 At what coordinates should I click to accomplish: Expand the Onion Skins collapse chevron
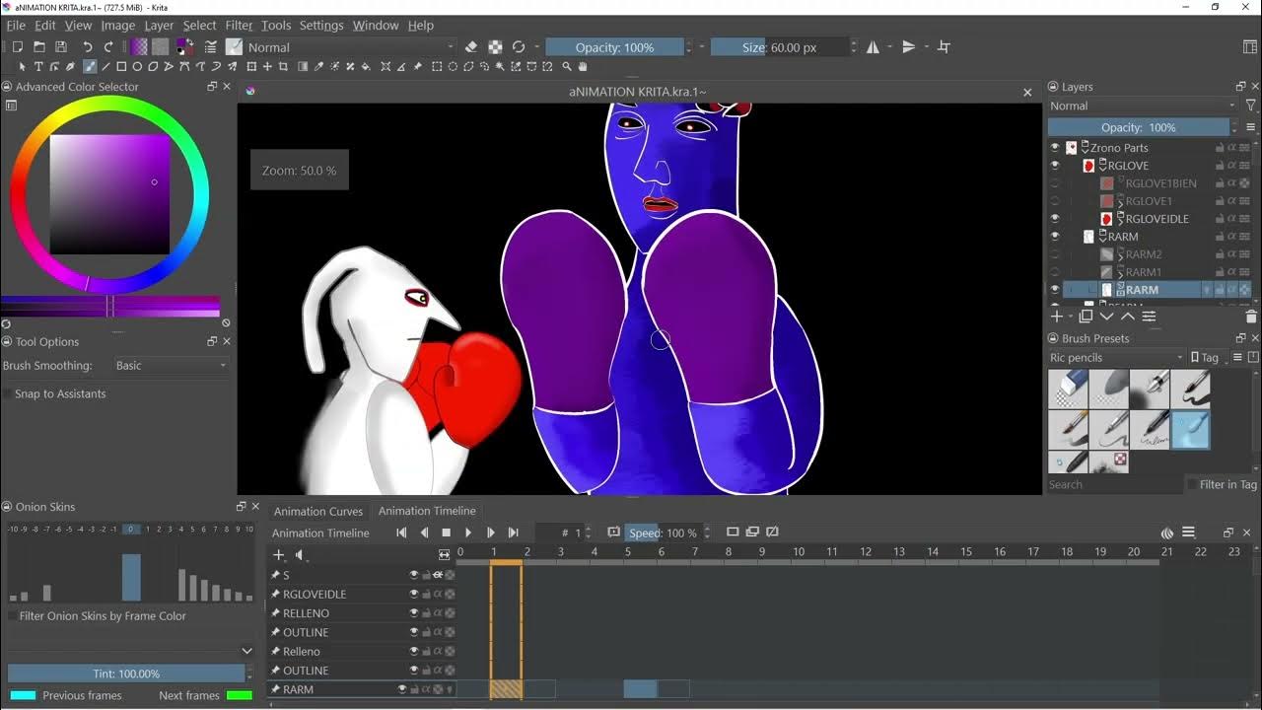coord(246,651)
